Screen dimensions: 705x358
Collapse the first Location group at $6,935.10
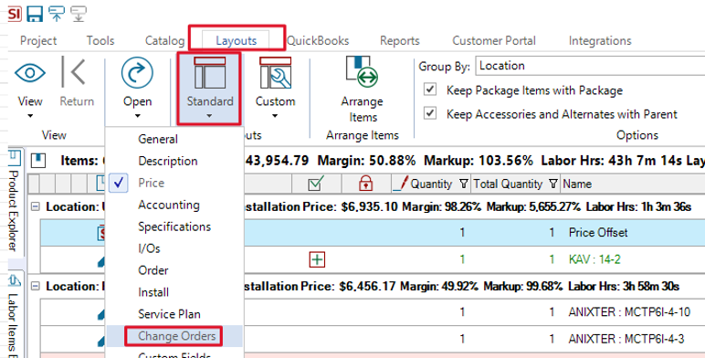[x=35, y=207]
